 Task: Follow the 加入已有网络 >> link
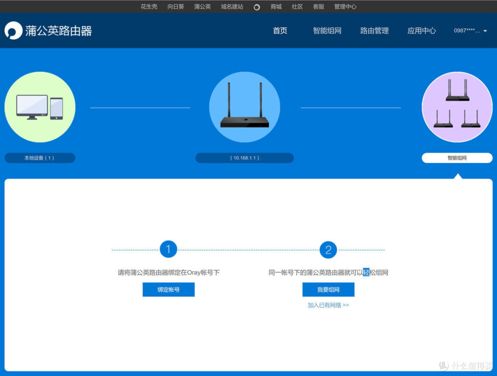[x=329, y=305]
